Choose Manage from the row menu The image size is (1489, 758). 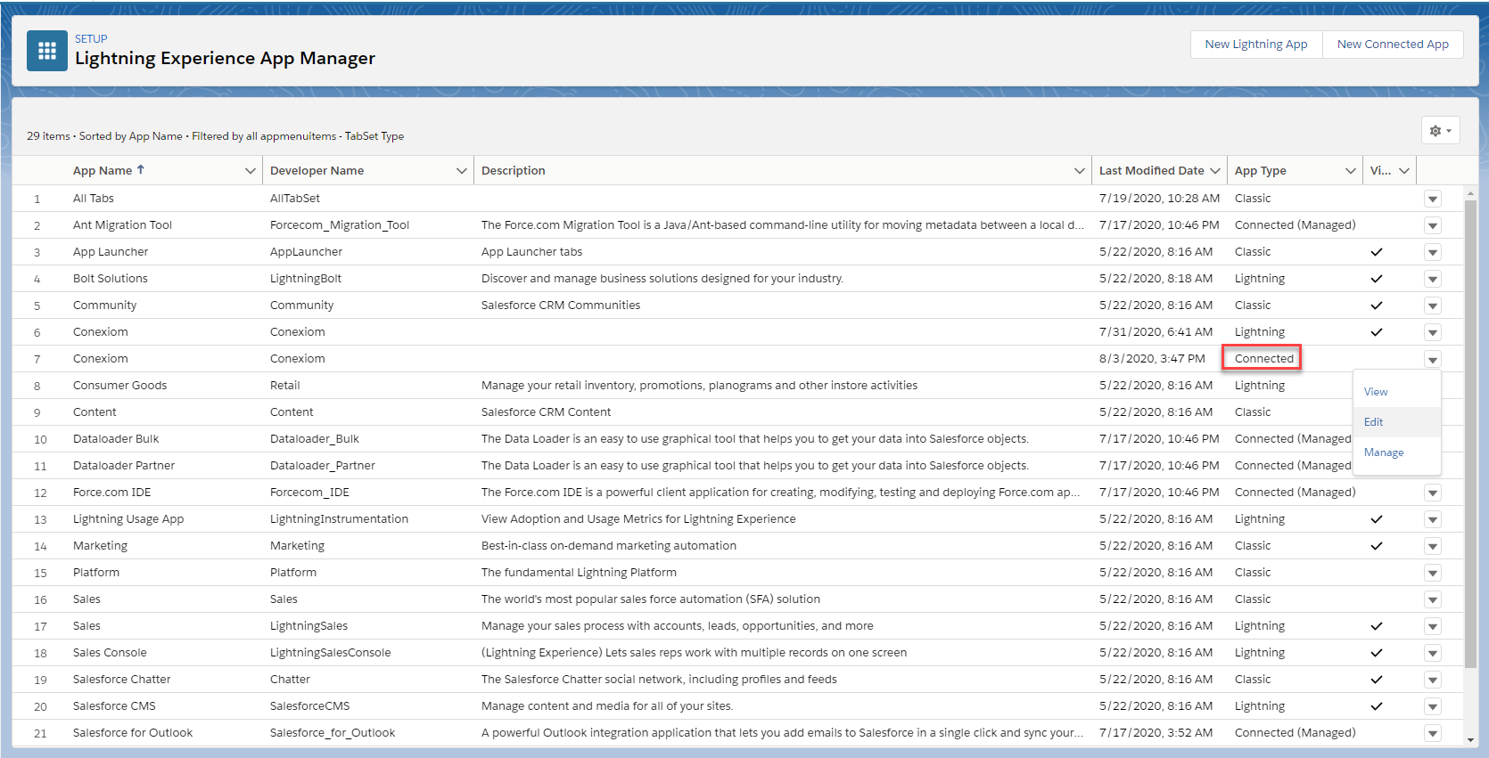coord(1396,452)
